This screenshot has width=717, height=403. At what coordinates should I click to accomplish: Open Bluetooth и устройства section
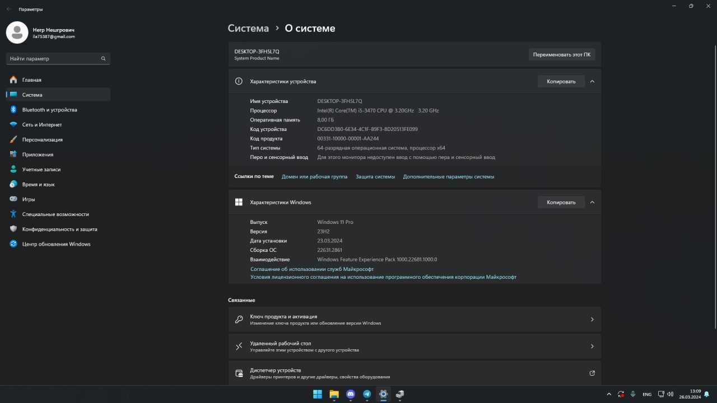tap(58, 110)
